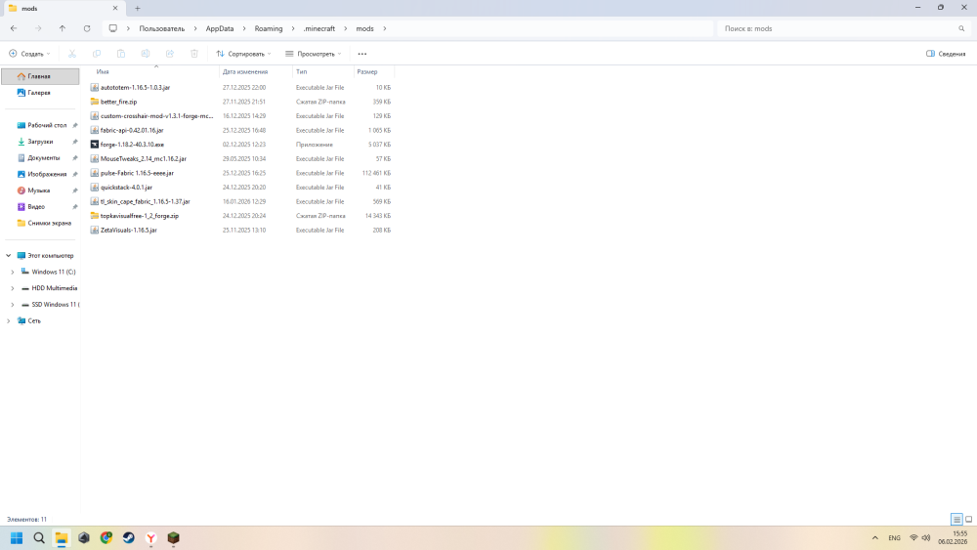Viewport: 977px width, 550px height.
Task: Navigate to Пользователь breadcrumb
Action: coord(162,28)
